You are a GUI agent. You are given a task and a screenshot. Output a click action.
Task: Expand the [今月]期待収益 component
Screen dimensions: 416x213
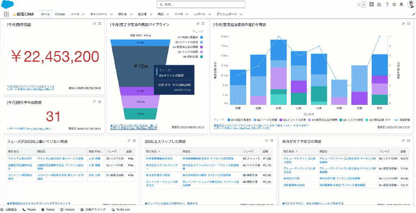pyautogui.click(x=100, y=24)
